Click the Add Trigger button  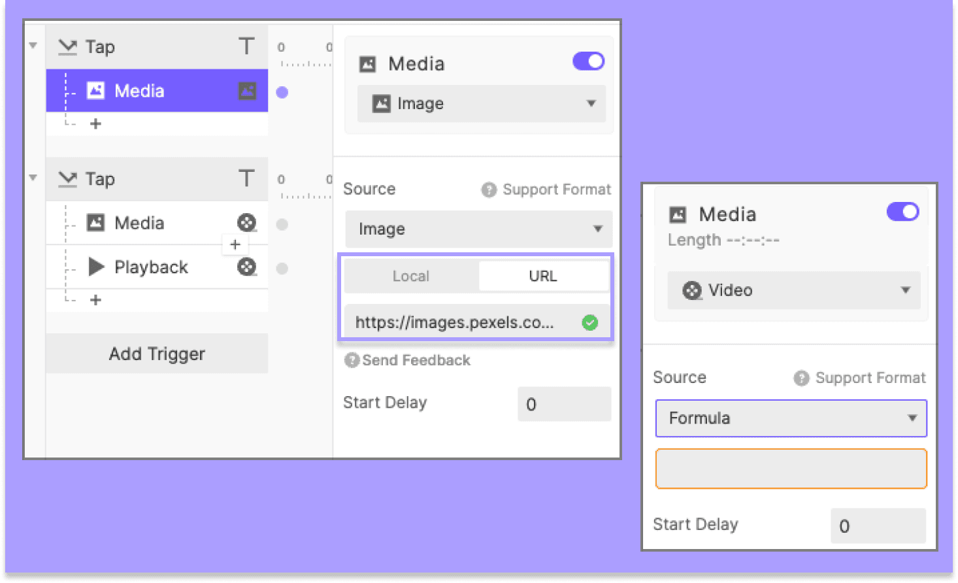156,354
